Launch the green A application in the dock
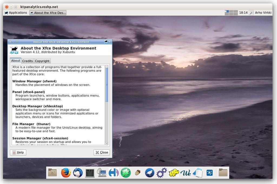277x184 pixels. [126, 173]
